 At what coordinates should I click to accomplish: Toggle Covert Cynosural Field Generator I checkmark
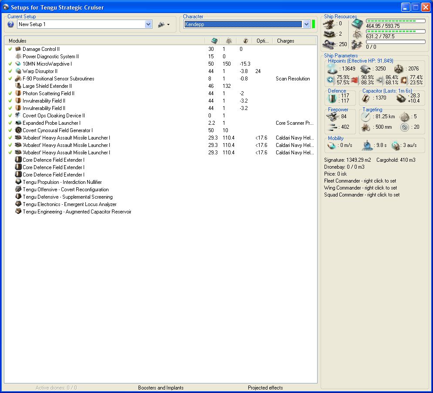[10, 130]
